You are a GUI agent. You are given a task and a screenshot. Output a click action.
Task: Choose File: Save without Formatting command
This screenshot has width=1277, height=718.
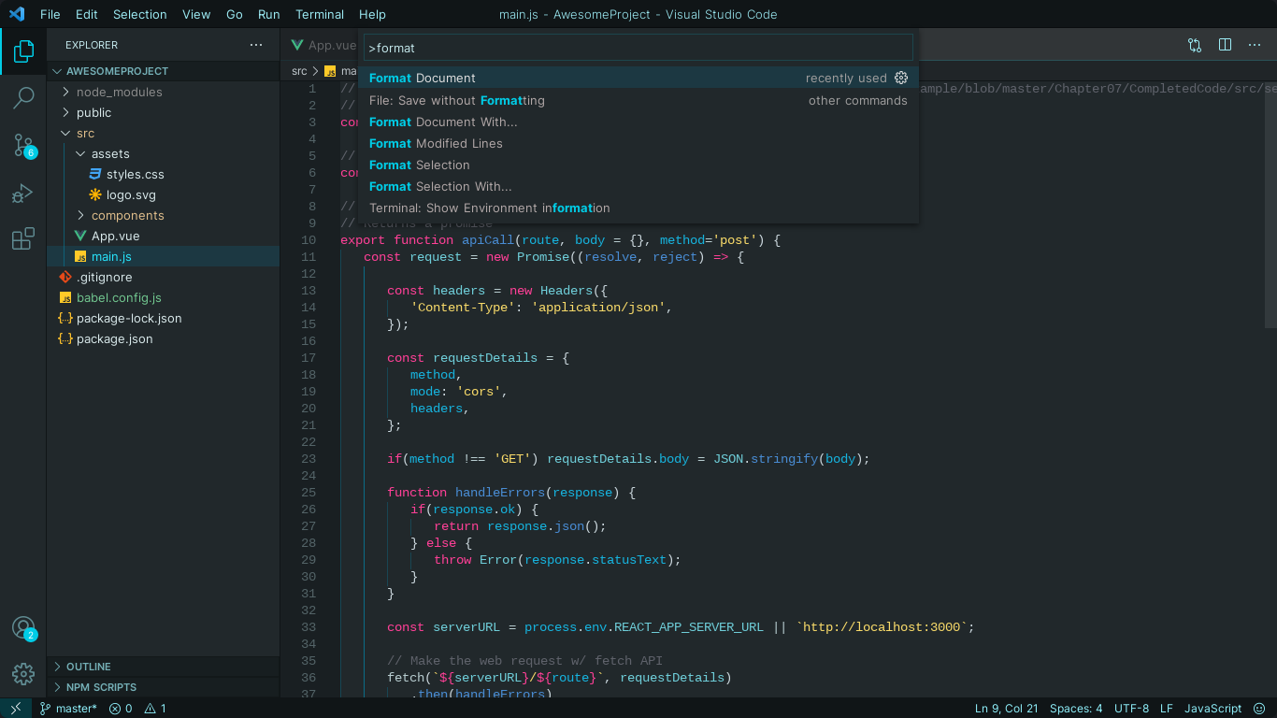(638, 100)
